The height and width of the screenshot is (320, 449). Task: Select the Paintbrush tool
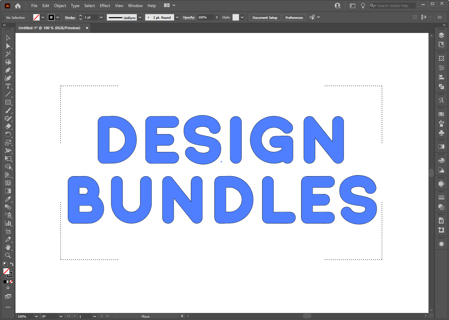click(8, 111)
